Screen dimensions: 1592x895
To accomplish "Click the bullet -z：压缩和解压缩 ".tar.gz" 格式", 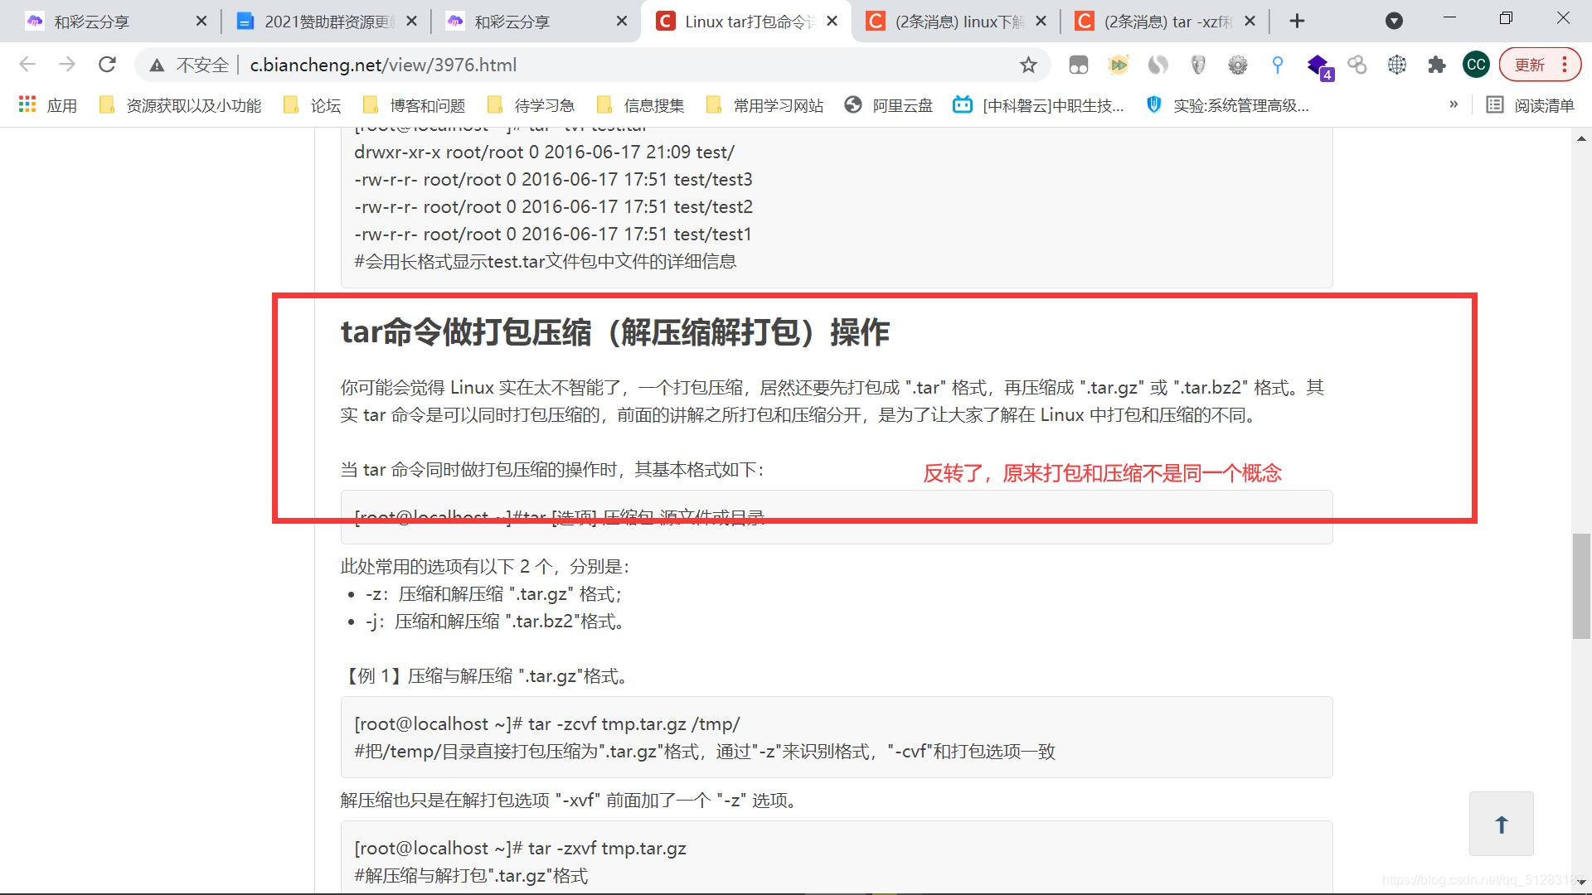I will point(494,594).
